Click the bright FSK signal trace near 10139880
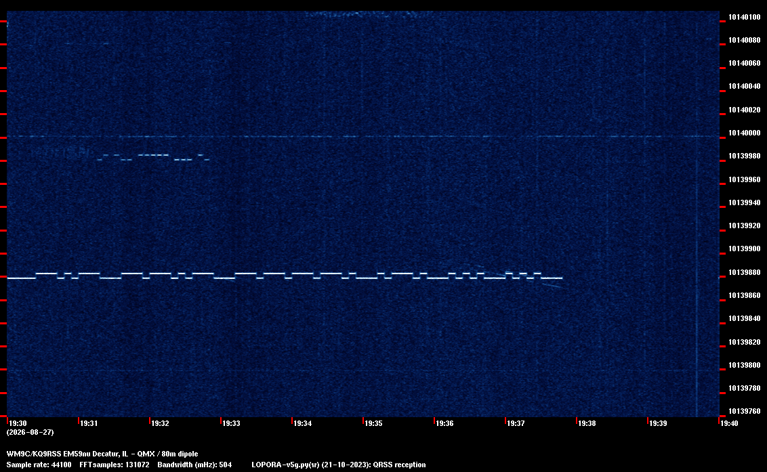Viewport: 767px width, 472px height. tap(285, 276)
